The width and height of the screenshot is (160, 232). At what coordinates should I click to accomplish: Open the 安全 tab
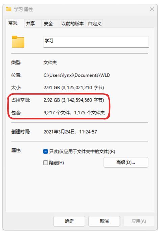point(48,24)
